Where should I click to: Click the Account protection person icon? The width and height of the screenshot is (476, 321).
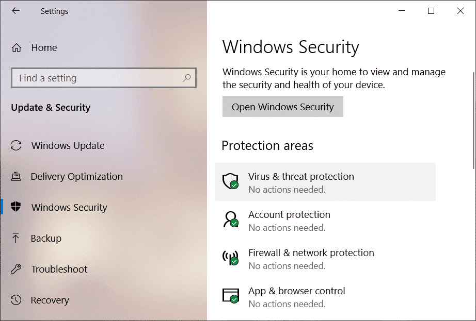[232, 220]
